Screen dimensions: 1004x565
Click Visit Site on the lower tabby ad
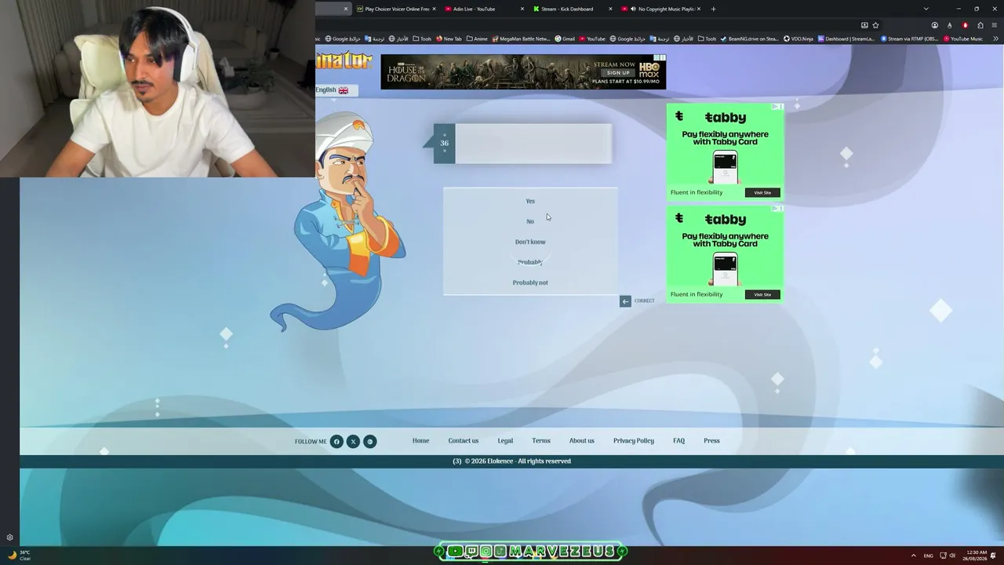tap(762, 294)
